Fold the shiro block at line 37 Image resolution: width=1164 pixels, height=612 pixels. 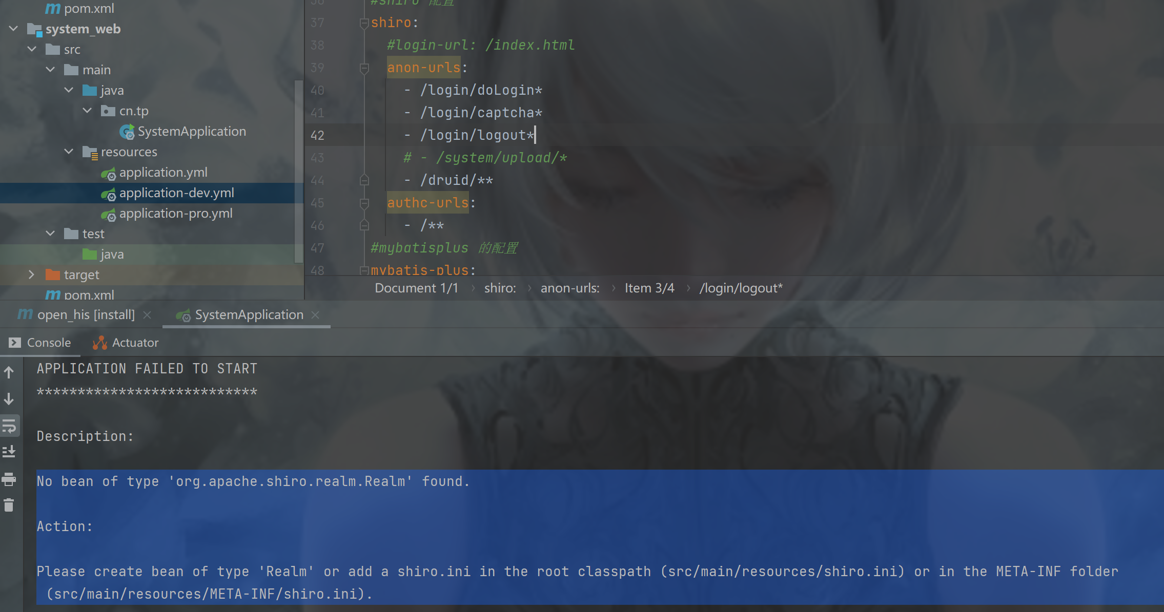click(364, 23)
